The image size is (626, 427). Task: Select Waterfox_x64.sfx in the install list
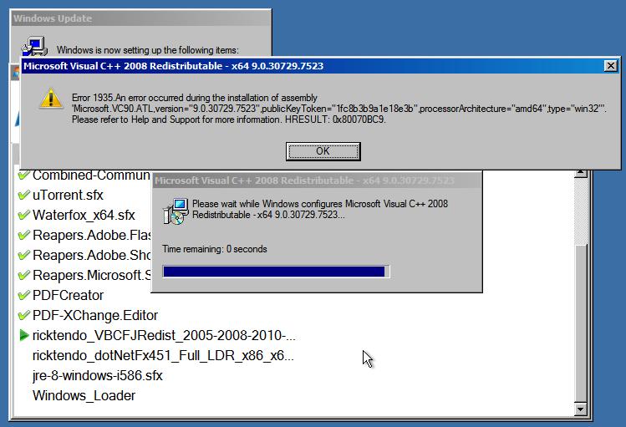coord(84,215)
